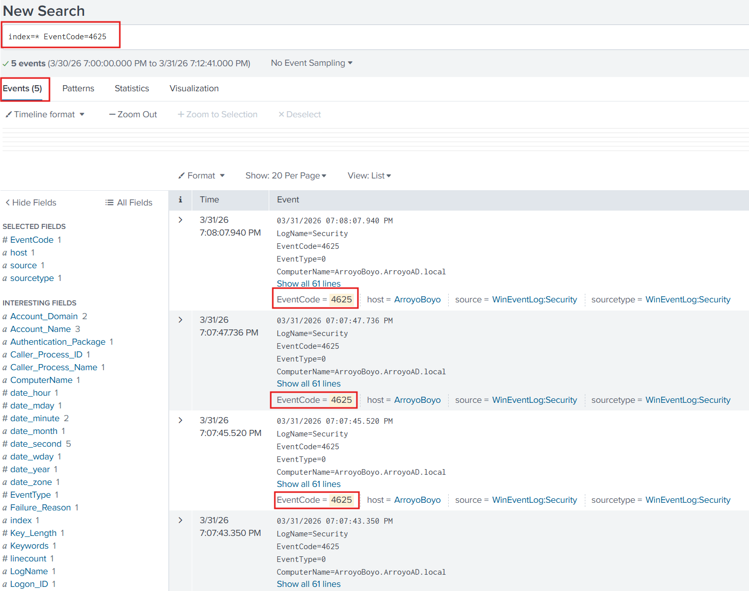Expand the first event's detail arrow
The height and width of the screenshot is (591, 749).
click(x=180, y=220)
